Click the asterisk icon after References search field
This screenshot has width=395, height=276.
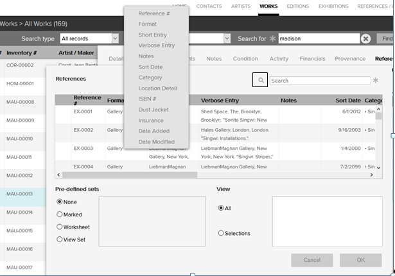pyautogui.click(x=375, y=80)
